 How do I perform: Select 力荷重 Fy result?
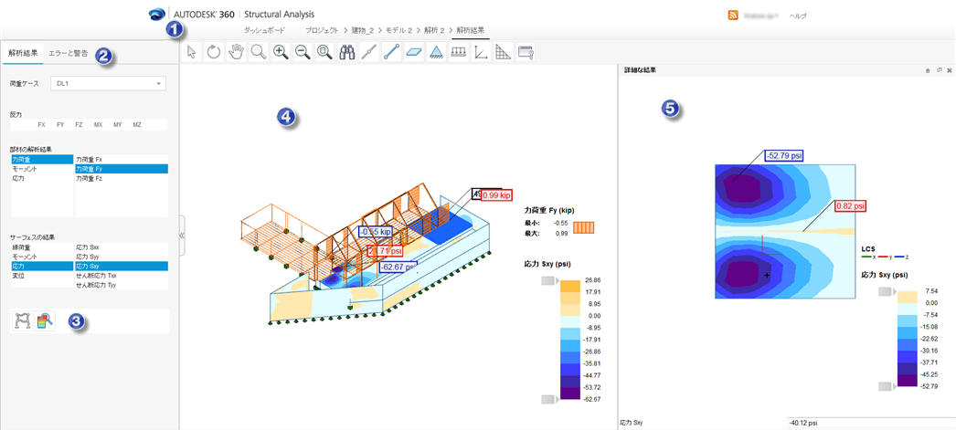pyautogui.click(x=122, y=169)
